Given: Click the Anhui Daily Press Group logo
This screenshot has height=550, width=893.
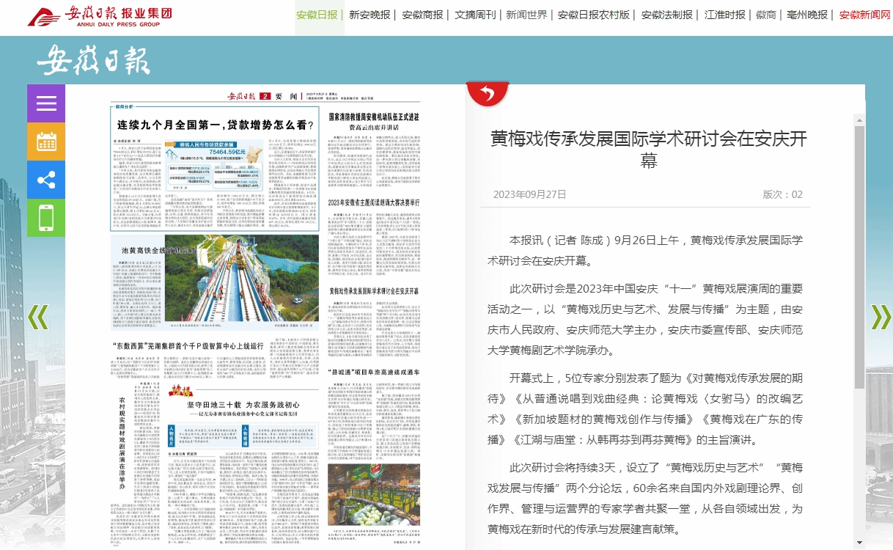Looking at the screenshot, I should pos(100,16).
